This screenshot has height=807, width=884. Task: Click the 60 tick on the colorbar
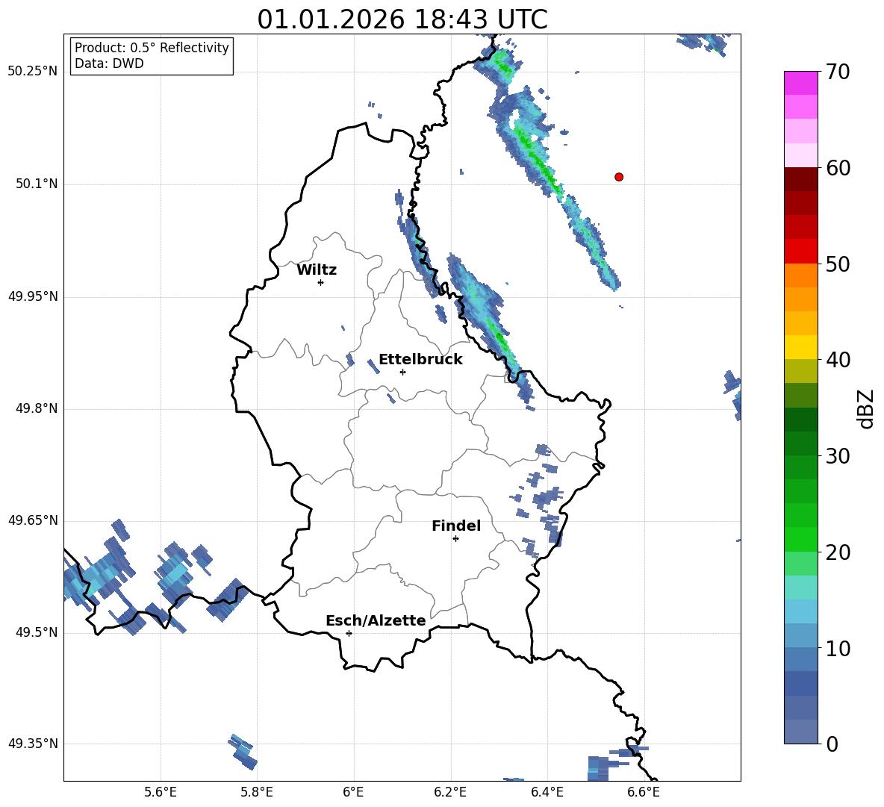pyautogui.click(x=838, y=168)
